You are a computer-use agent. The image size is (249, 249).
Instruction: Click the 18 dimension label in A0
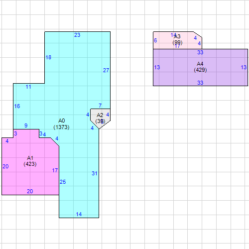coord(48,57)
